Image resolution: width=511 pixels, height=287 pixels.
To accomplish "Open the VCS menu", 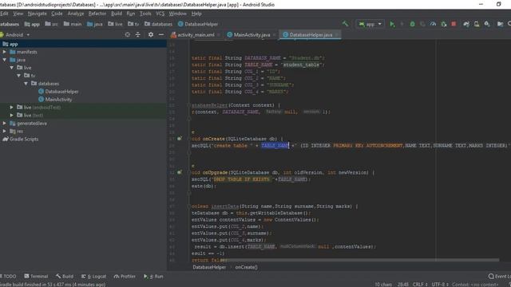I will point(160,14).
